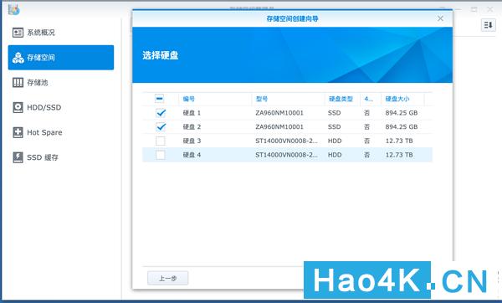The height and width of the screenshot is (303, 502).
Task: Click 894.25 GB size in 硬盘 1 row
Action: click(402, 113)
